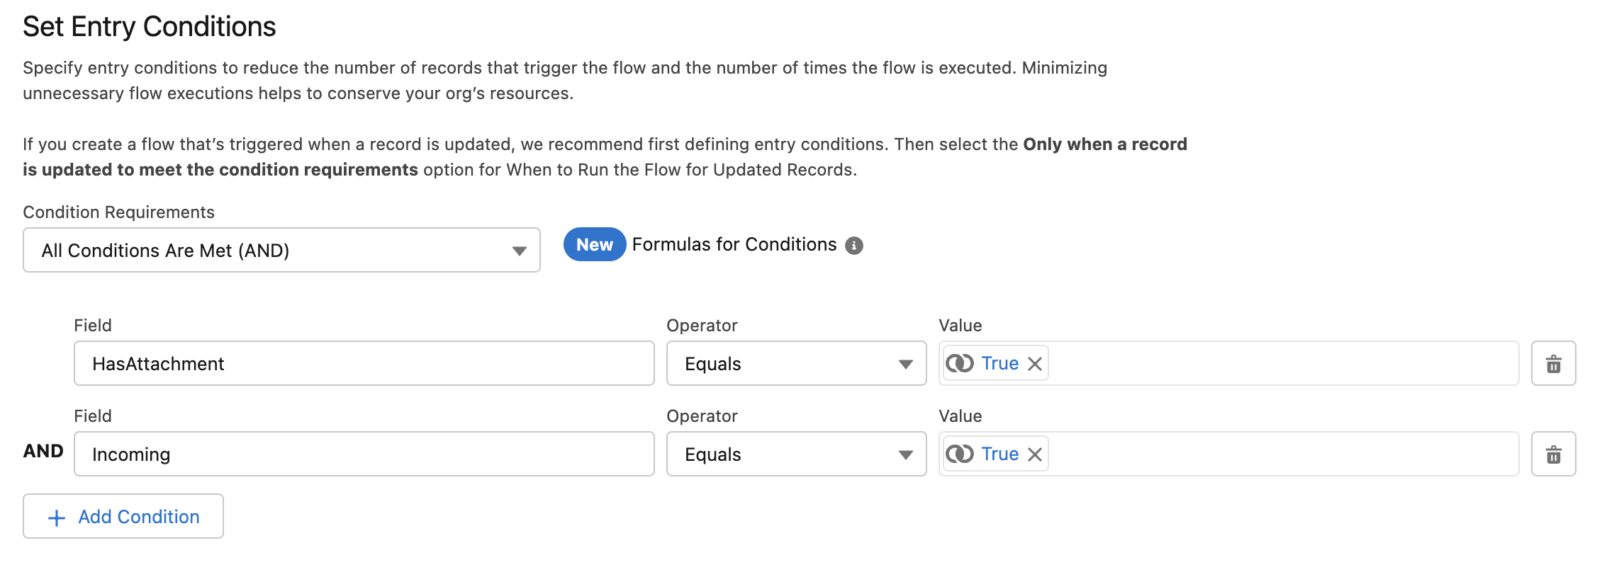Delete the HasAttachment condition row

1553,364
